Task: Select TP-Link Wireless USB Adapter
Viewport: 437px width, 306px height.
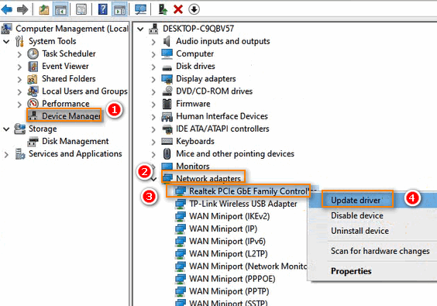Action: tap(243, 204)
